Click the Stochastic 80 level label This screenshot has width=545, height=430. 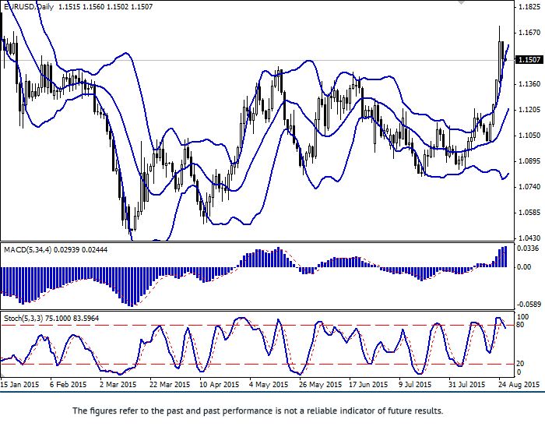[520, 325]
